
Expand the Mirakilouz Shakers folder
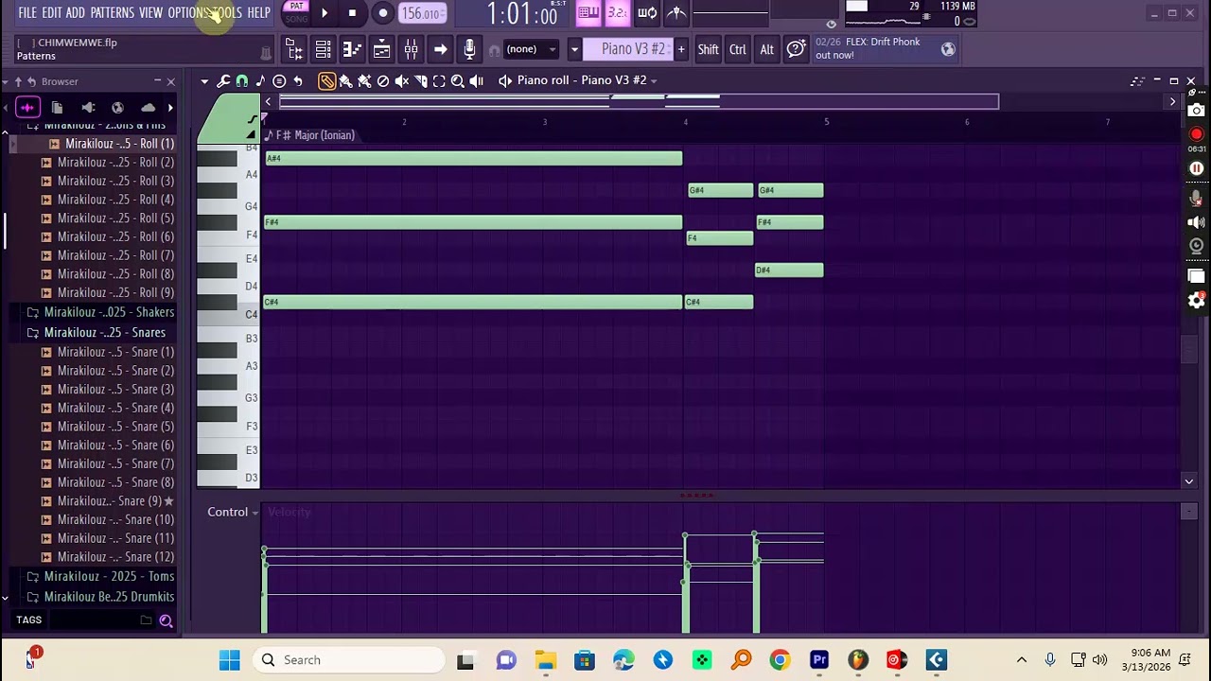coord(100,312)
